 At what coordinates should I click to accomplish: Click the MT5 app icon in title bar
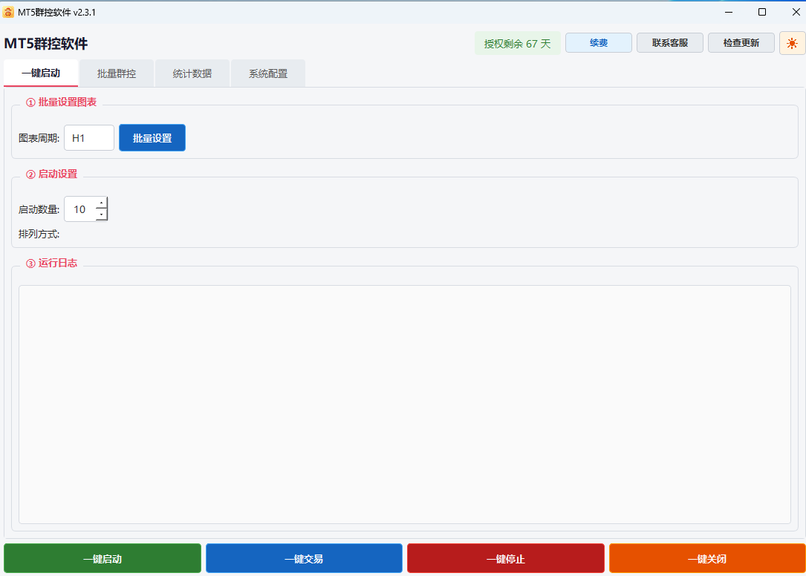point(8,13)
